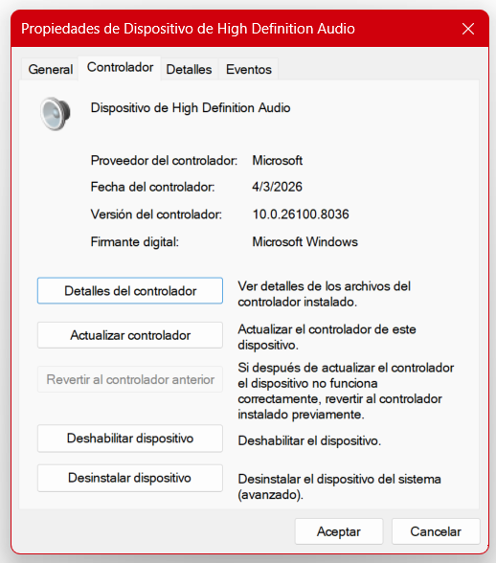Open the Detalles tab
The width and height of the screenshot is (496, 563).
[189, 69]
